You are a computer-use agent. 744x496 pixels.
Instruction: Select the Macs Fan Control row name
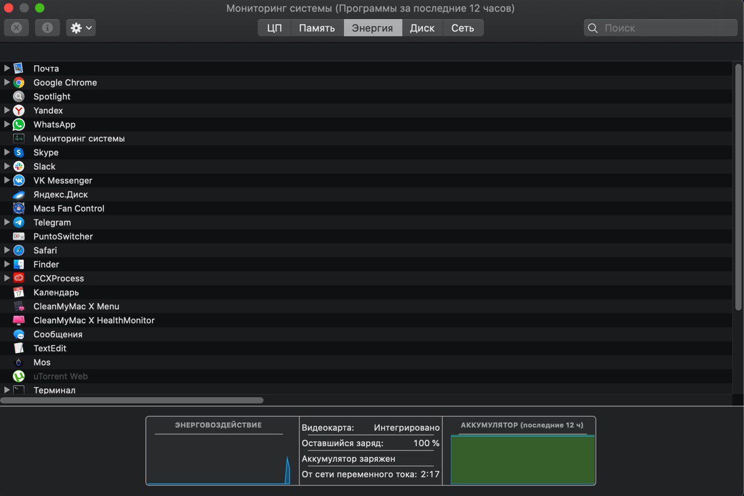pos(69,208)
